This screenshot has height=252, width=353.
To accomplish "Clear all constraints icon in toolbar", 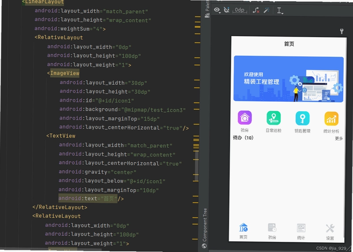I will (256, 10).
